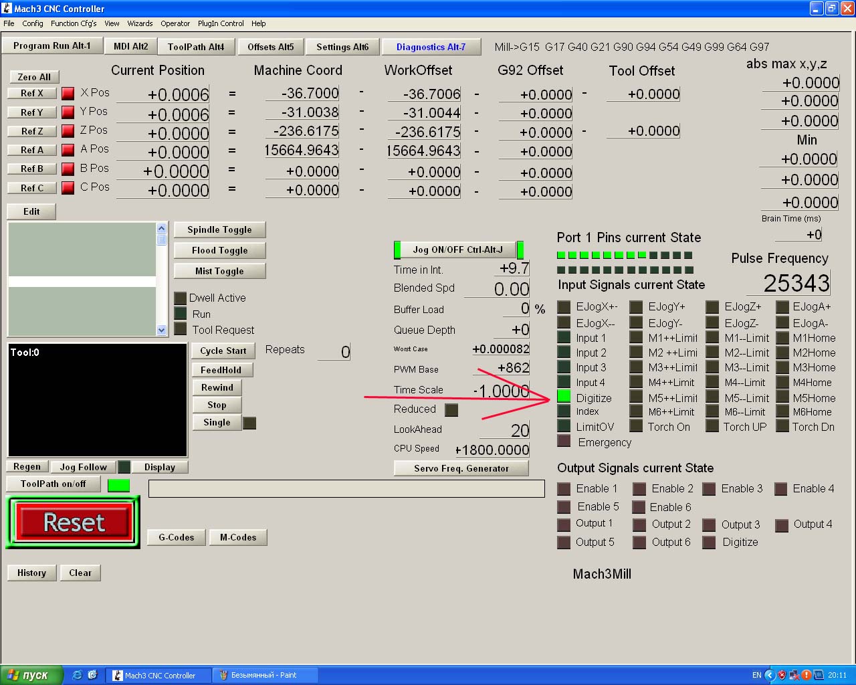Click Cycle Start button
Viewport: 856px width, 685px height.
pyautogui.click(x=223, y=351)
